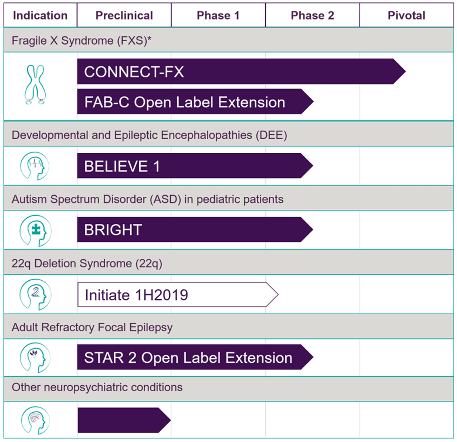Select the Indication column header
This screenshot has height=442, width=457.
click(x=40, y=15)
